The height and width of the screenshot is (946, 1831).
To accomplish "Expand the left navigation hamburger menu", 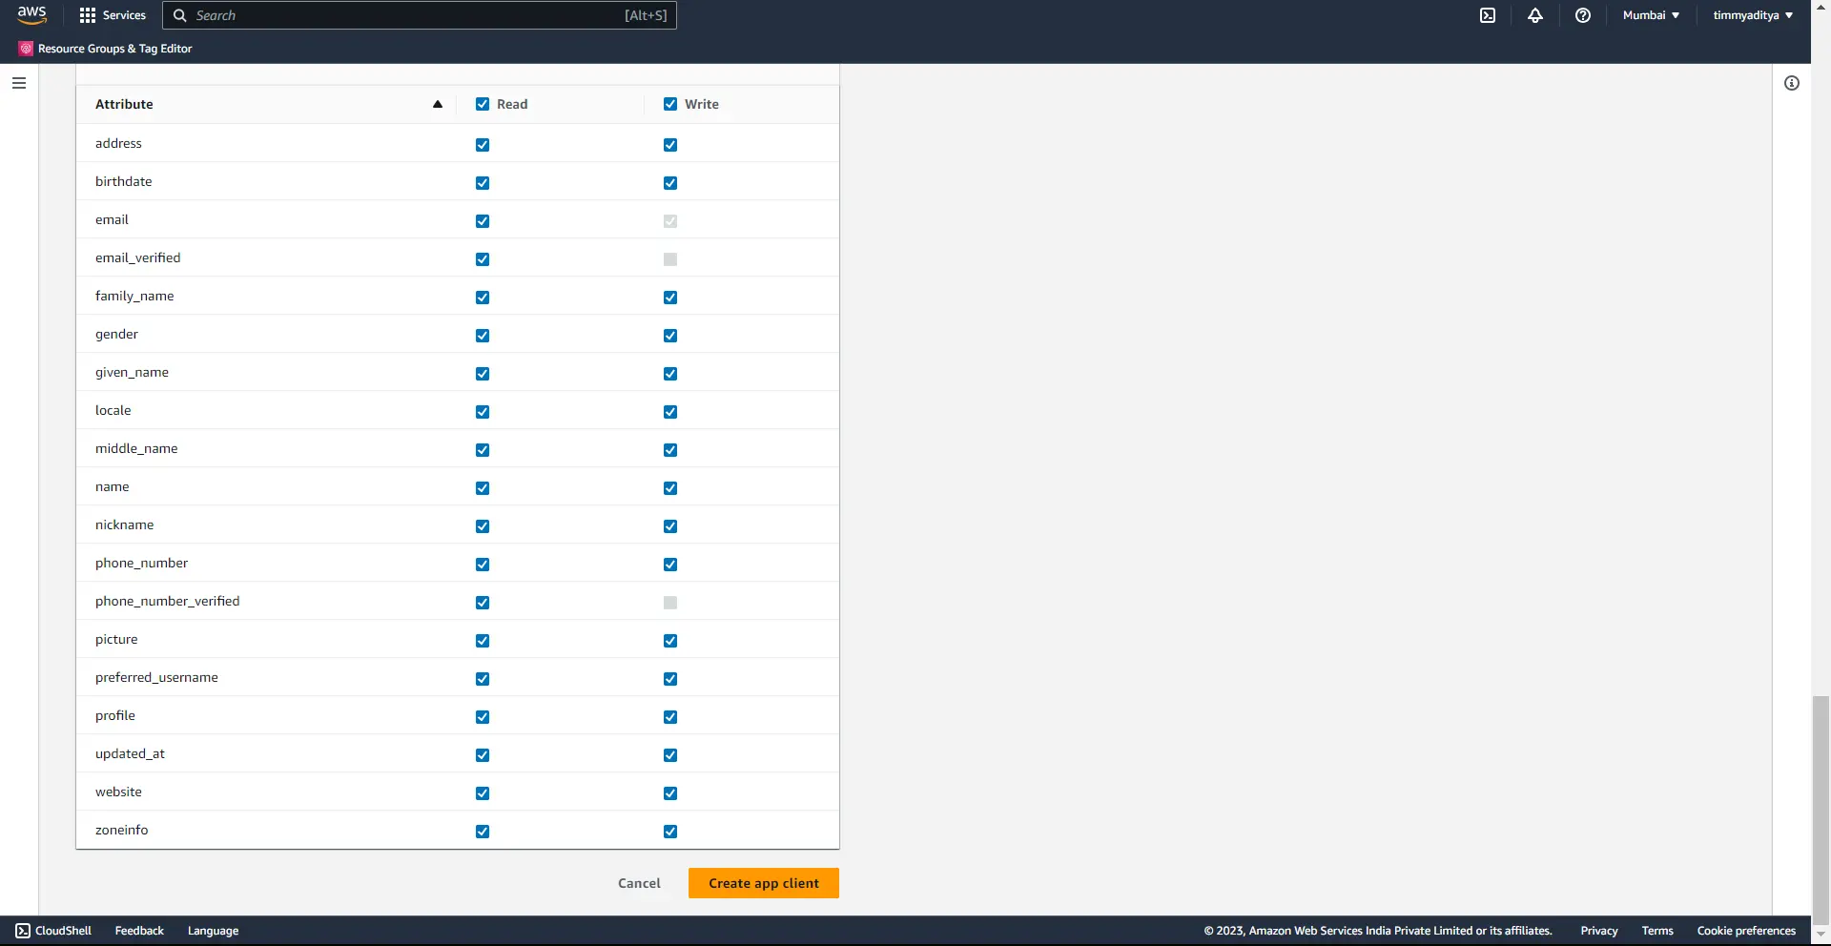I will pos(19,83).
